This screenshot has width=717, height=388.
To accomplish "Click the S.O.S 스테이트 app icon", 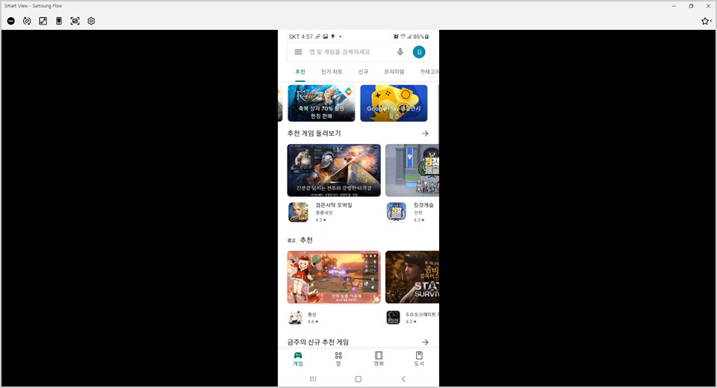I will pyautogui.click(x=394, y=318).
